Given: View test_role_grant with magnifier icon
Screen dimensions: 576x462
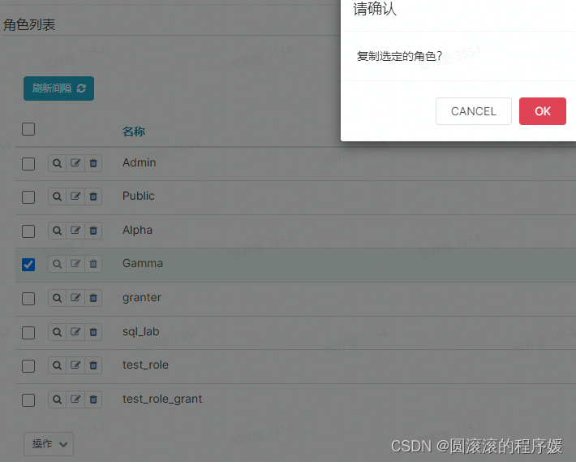Looking at the screenshot, I should coord(57,399).
